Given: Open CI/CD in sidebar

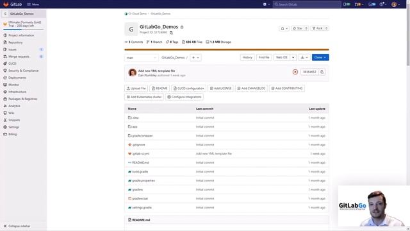Looking at the screenshot, I should click(12, 64).
